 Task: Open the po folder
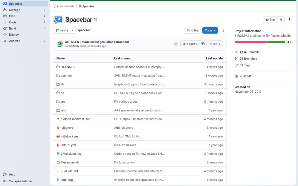(x=62, y=93)
